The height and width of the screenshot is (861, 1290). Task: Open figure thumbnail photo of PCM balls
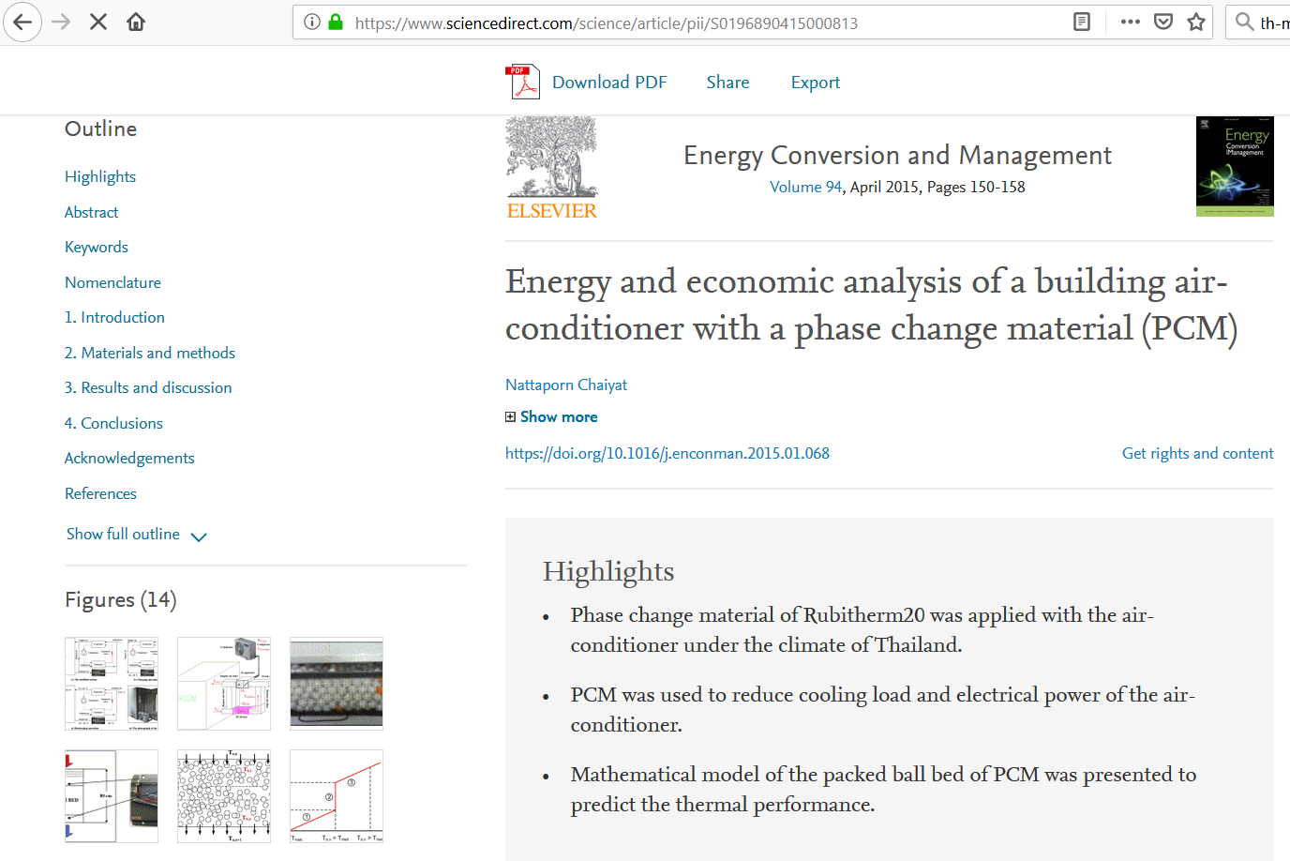tap(337, 684)
